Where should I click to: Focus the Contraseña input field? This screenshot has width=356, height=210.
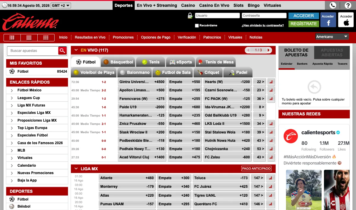[x=264, y=15]
